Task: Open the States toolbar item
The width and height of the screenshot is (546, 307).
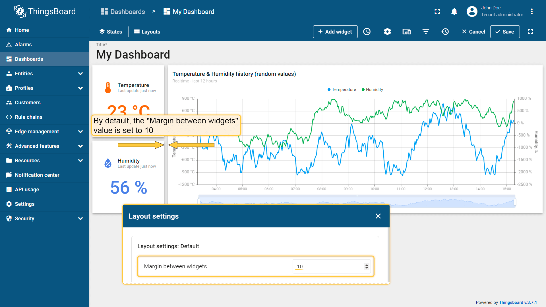Action: (111, 32)
